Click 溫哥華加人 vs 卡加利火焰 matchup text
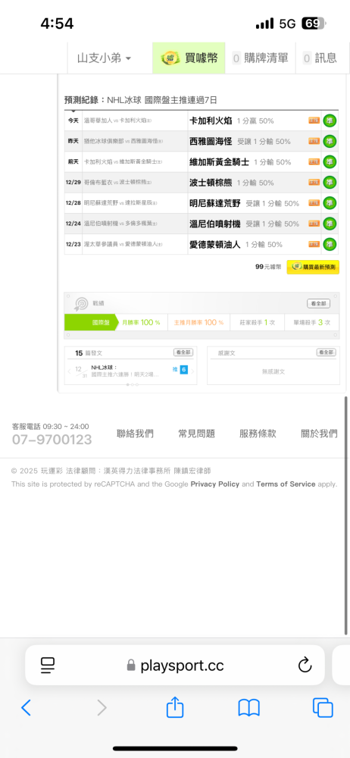The image size is (350, 758). coord(118,121)
